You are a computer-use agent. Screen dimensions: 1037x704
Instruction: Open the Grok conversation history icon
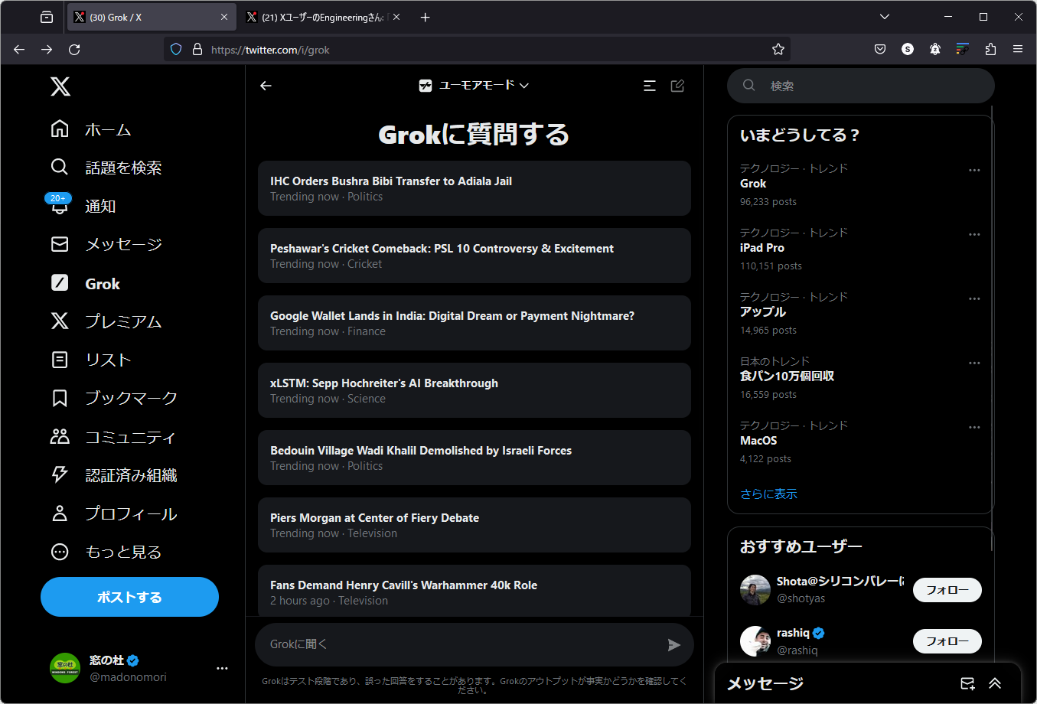(650, 86)
